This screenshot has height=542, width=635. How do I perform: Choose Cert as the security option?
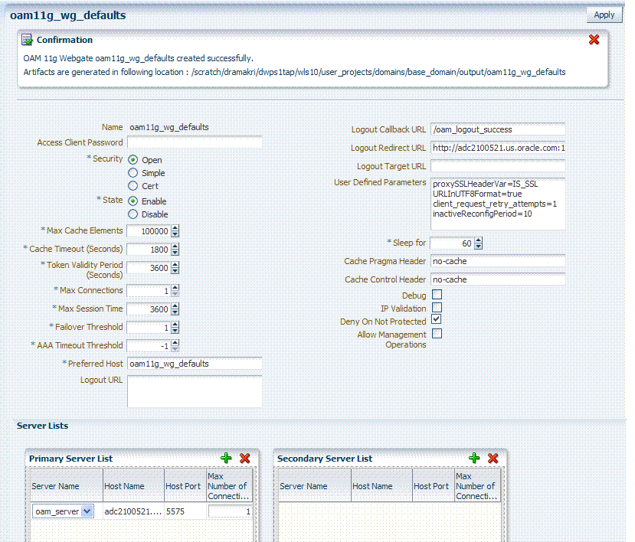coord(133,185)
